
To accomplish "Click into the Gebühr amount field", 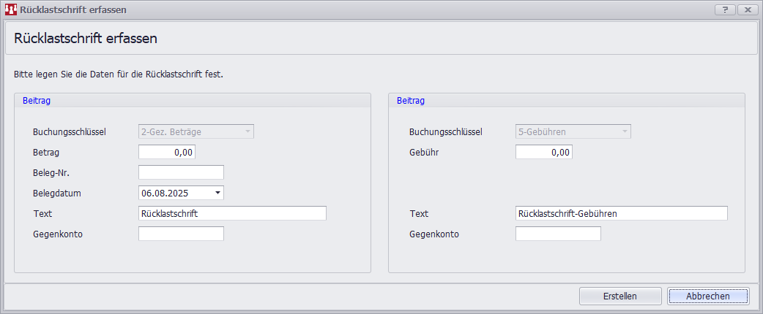I will (544, 152).
